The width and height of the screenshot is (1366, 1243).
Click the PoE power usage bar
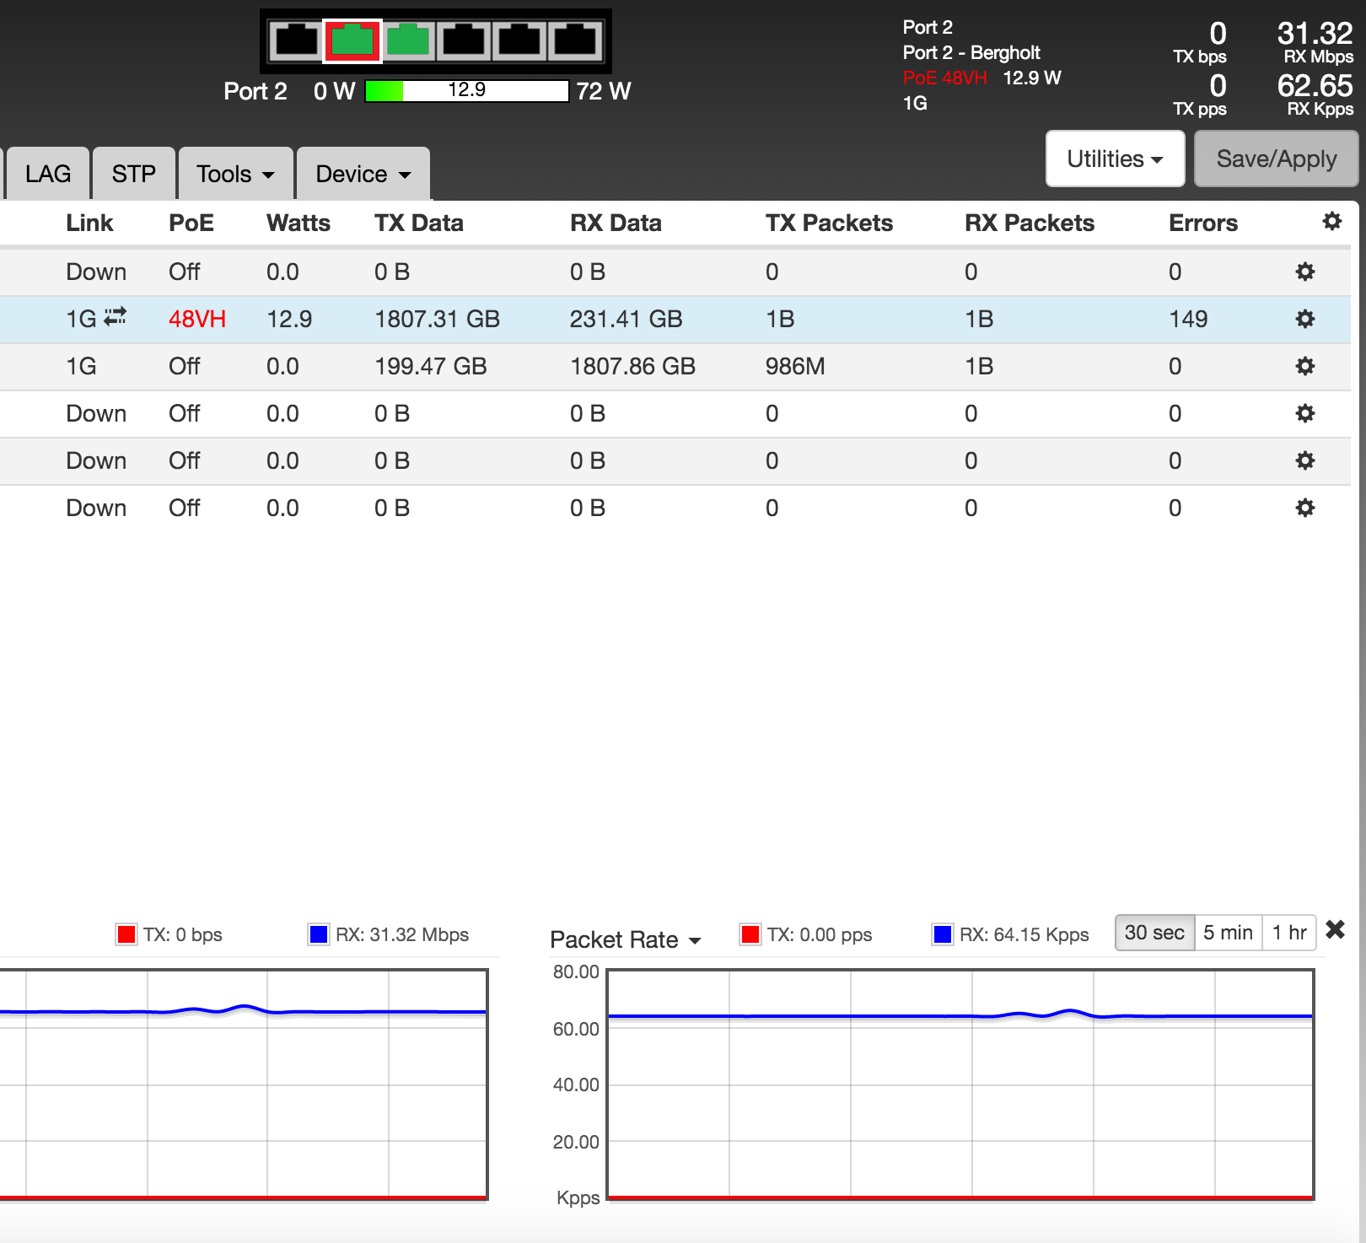coord(466,91)
